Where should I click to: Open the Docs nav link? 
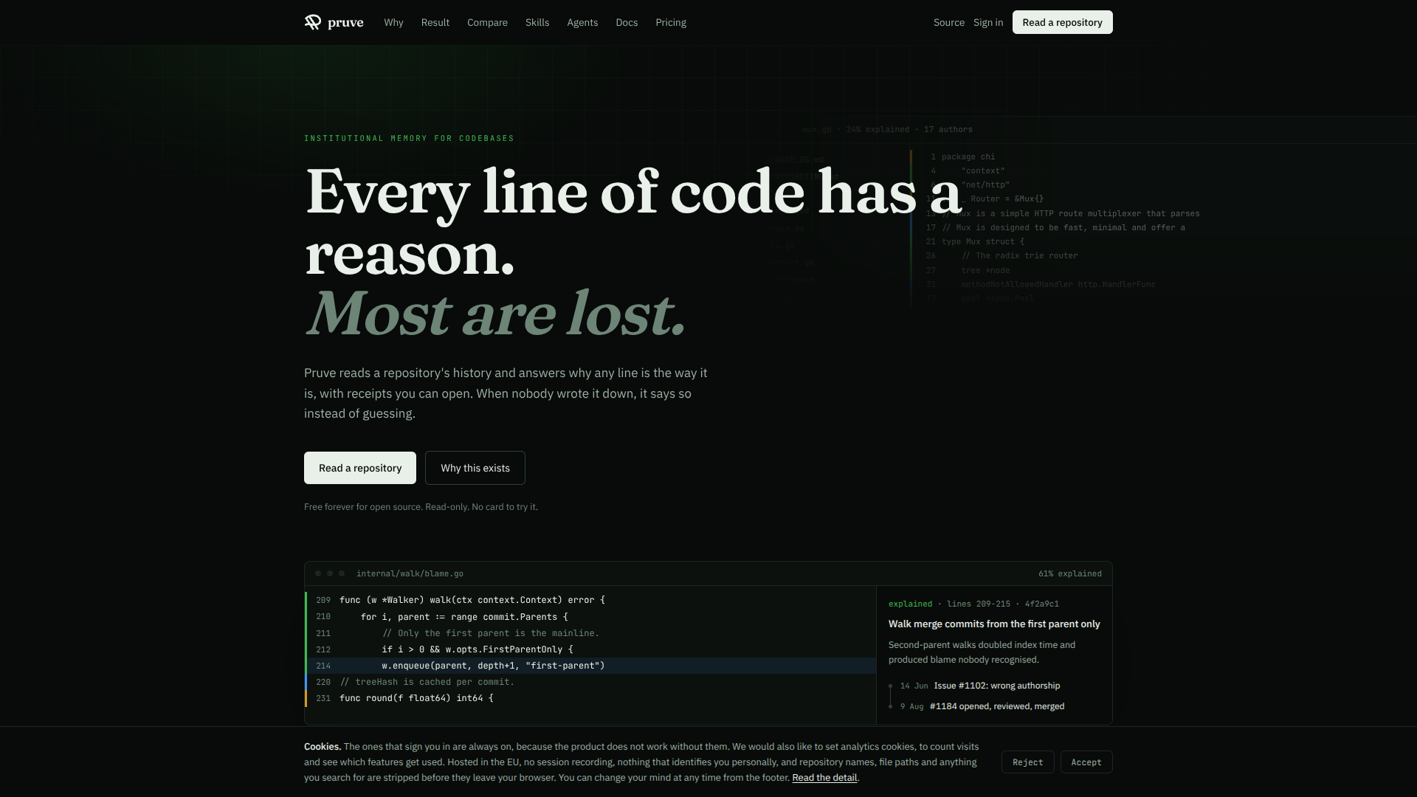tap(627, 22)
